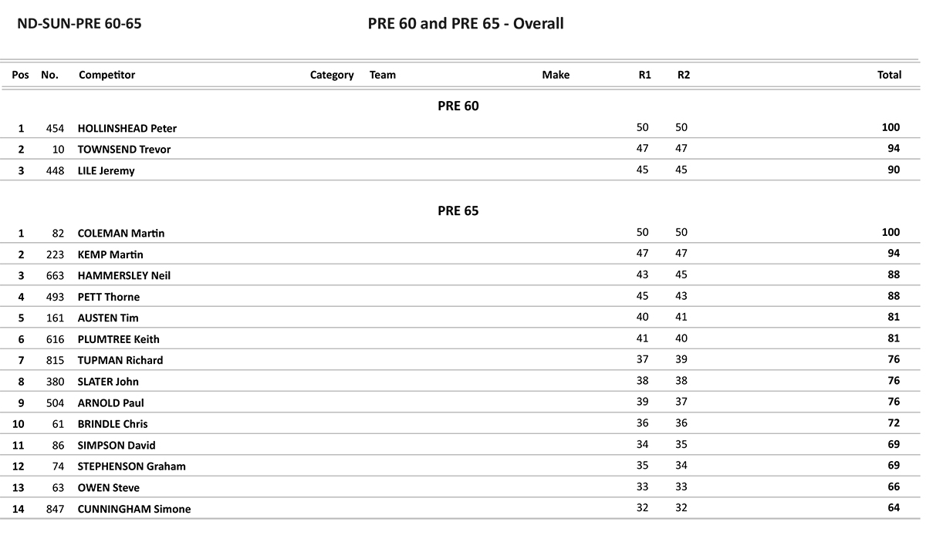Select the PRE 65 section heading

(458, 211)
